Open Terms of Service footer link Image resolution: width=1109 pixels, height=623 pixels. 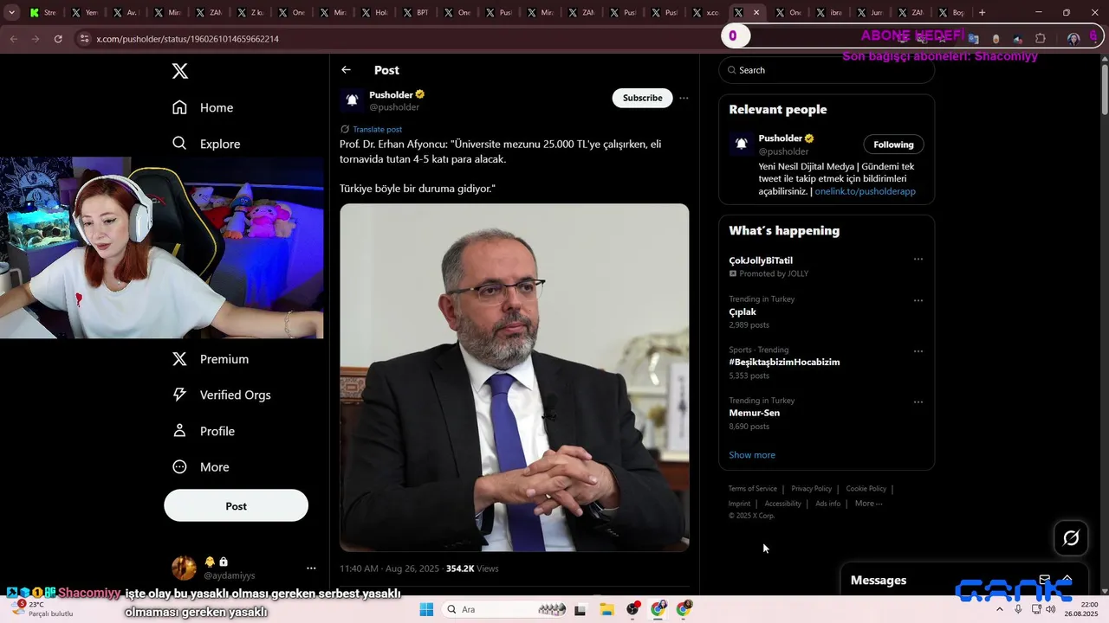pyautogui.click(x=752, y=489)
